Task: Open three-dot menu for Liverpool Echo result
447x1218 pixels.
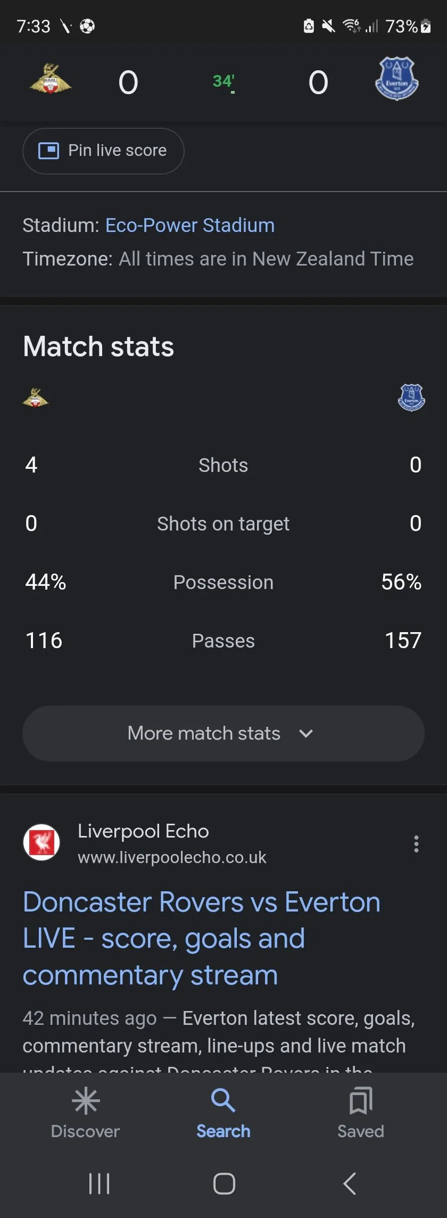Action: tap(416, 844)
